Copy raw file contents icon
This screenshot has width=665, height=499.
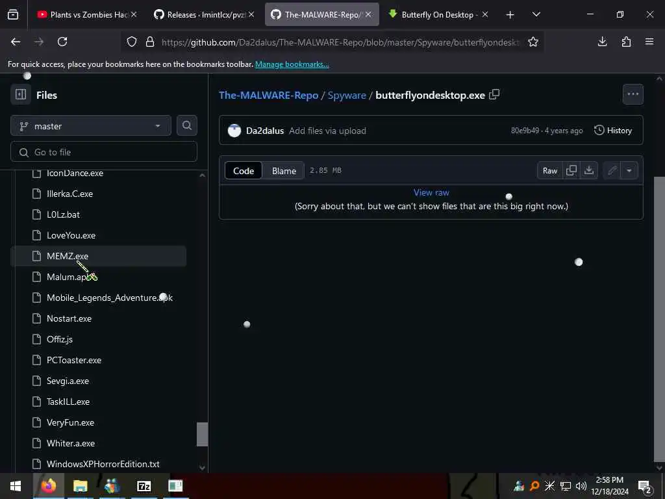pos(571,171)
